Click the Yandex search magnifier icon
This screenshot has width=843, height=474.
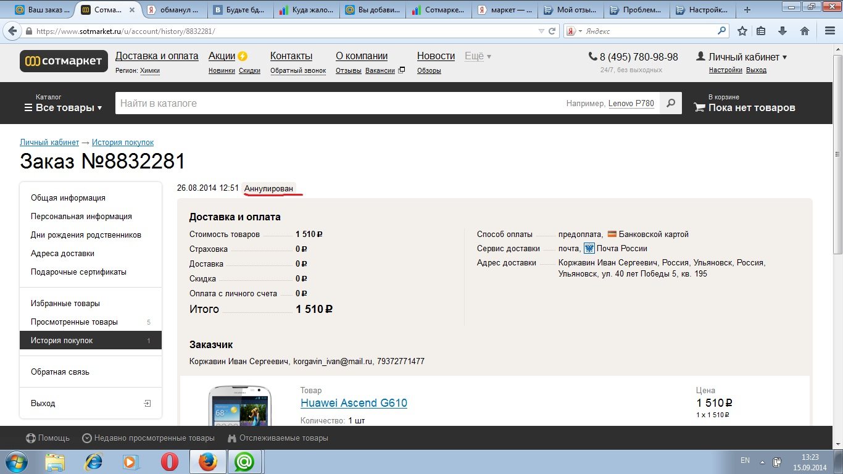[x=722, y=31]
